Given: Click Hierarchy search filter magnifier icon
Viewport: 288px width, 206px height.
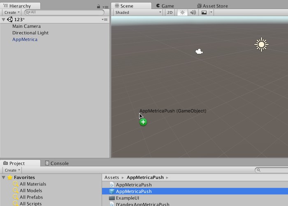Looking at the screenshot, I should pos(28,12).
